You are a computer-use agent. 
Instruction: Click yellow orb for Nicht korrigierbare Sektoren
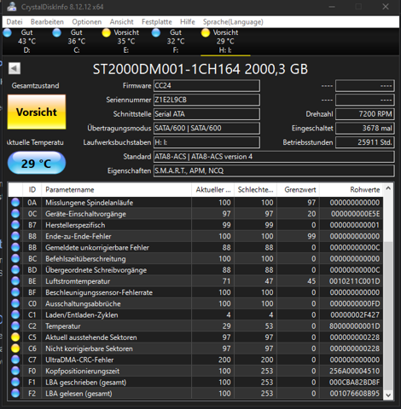(x=15, y=349)
